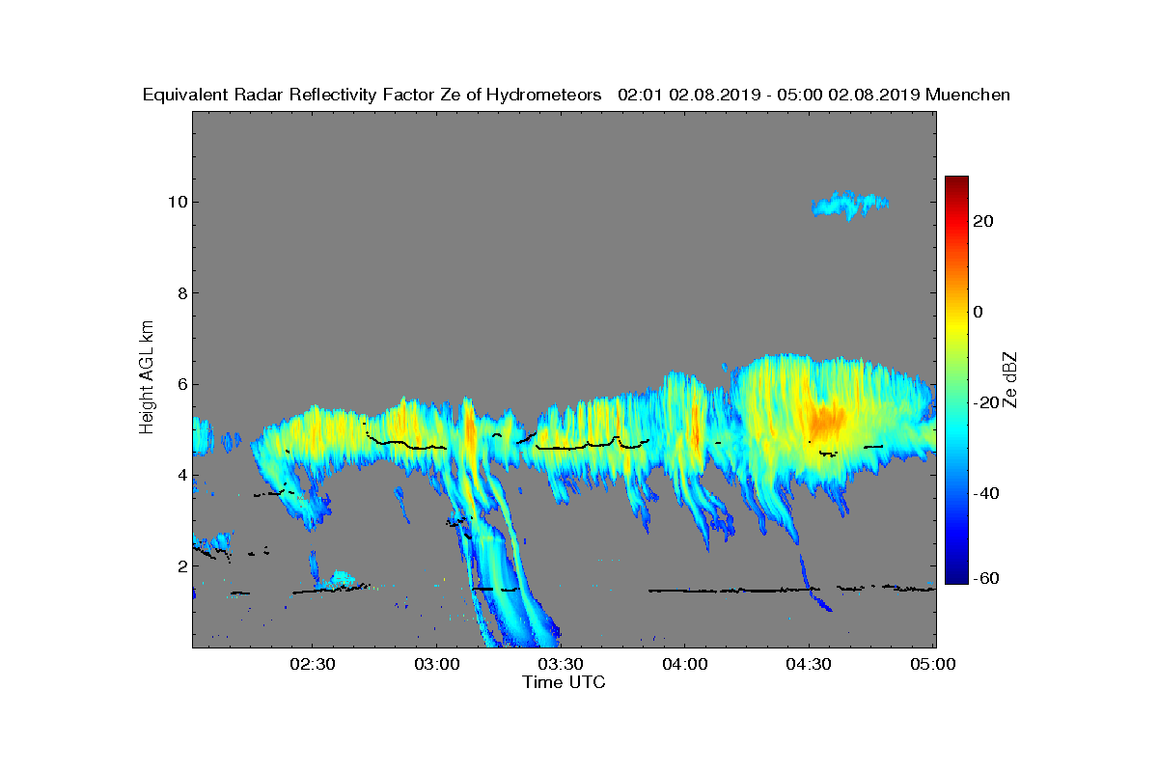1158x772 pixels.
Task: Click the 04:30 time tick label
Action: point(810,664)
